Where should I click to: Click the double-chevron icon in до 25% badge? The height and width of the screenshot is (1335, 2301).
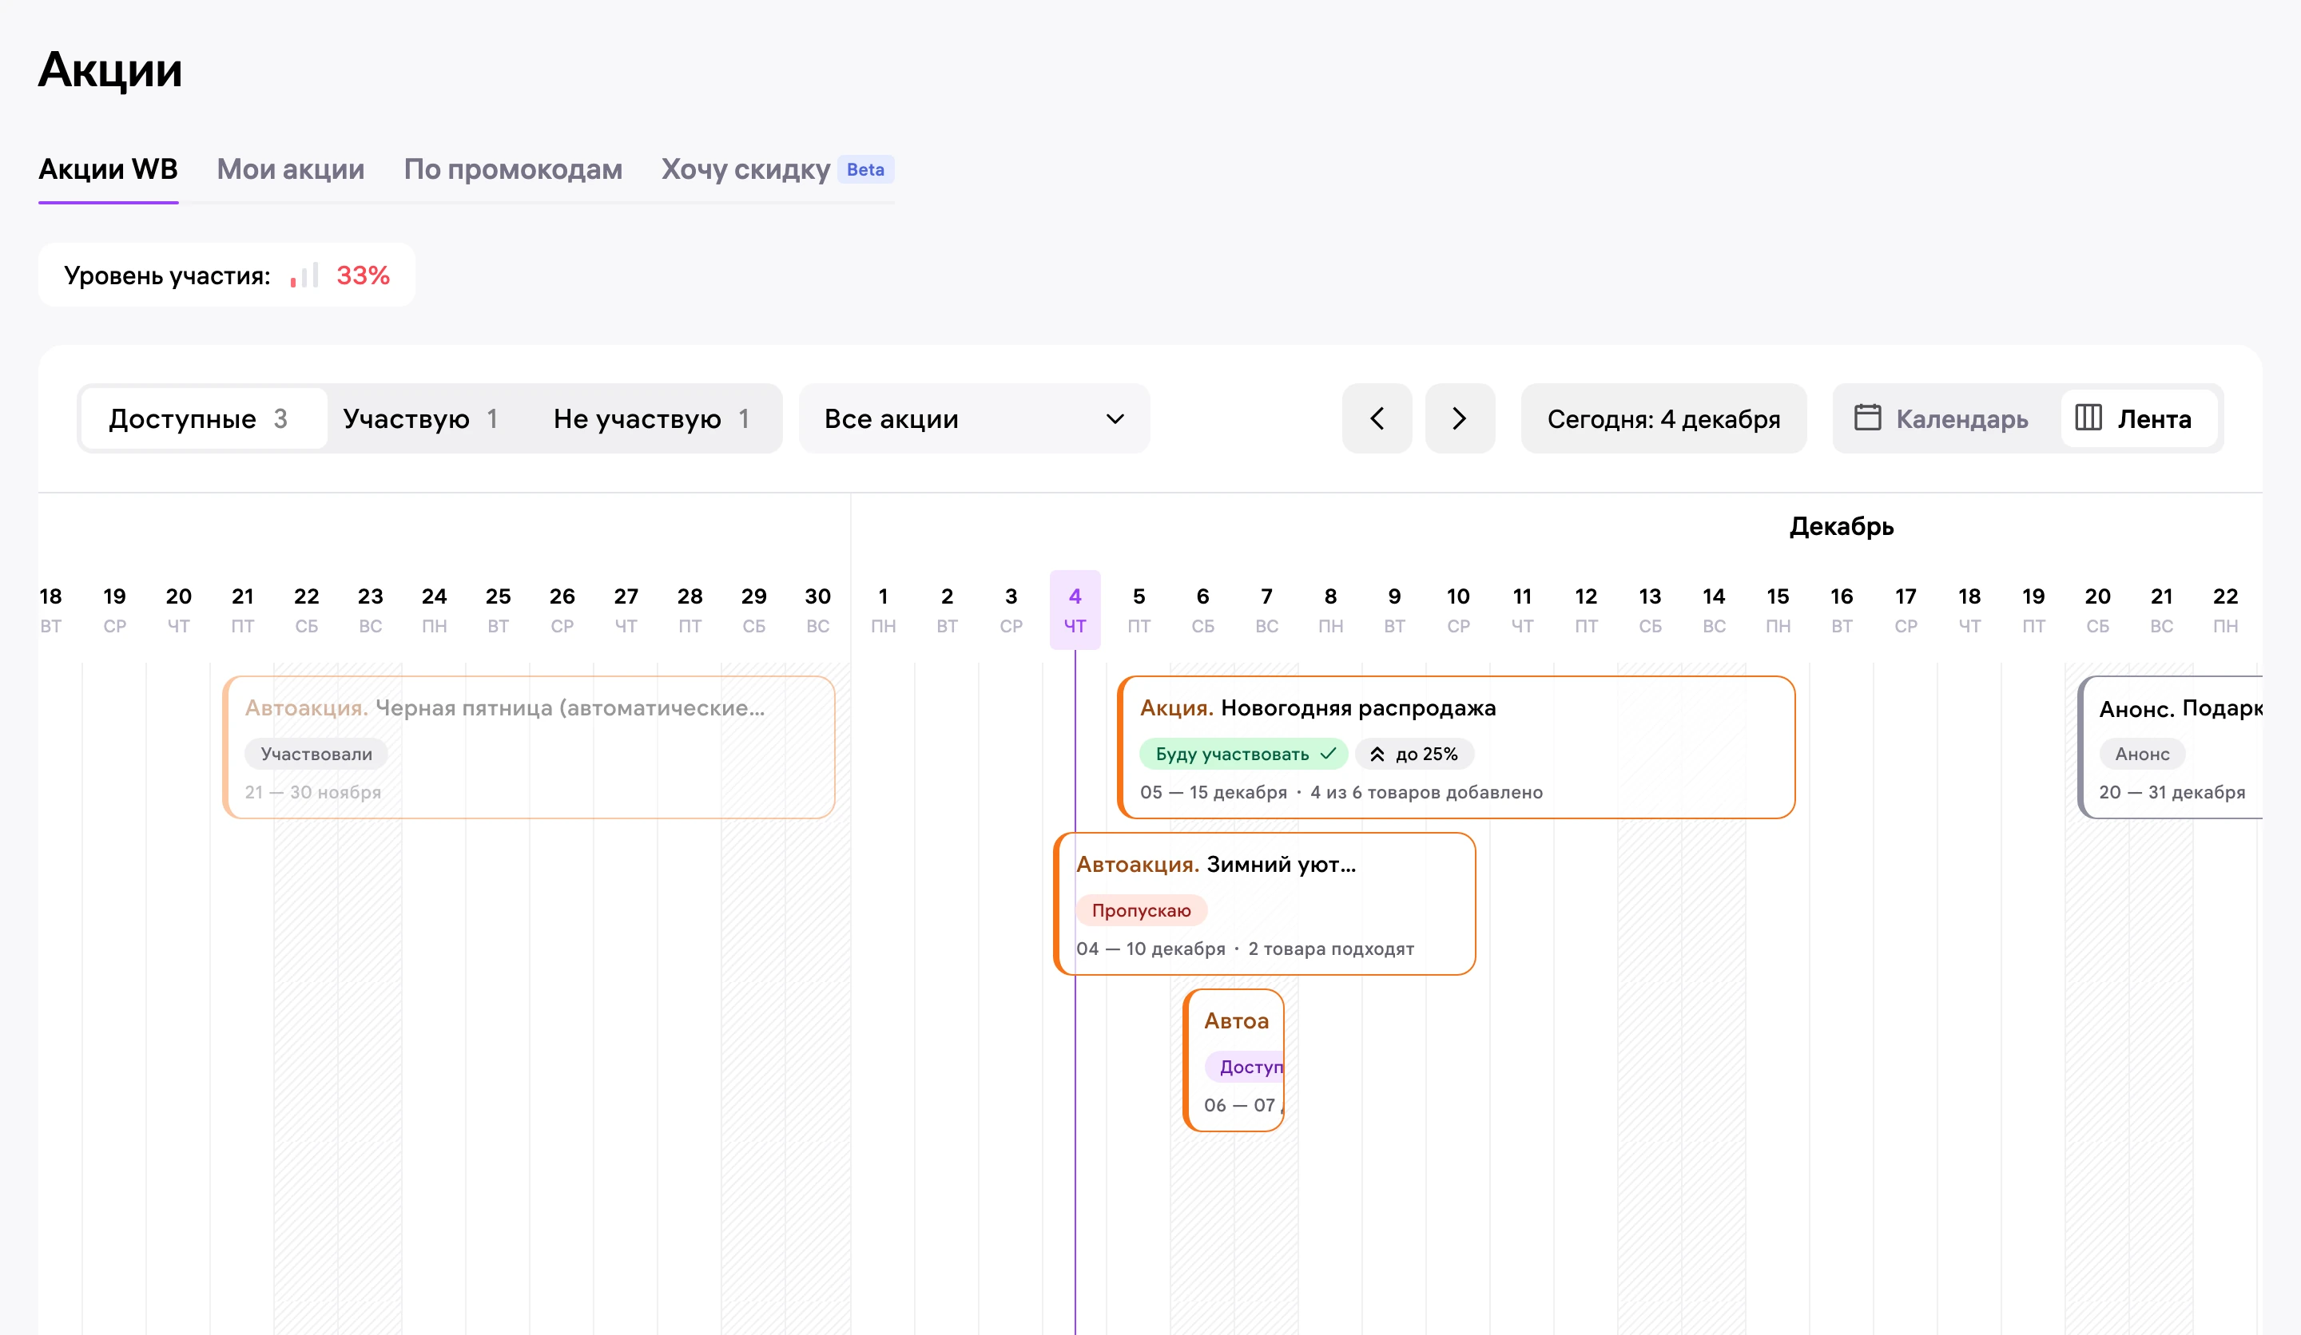point(1377,754)
